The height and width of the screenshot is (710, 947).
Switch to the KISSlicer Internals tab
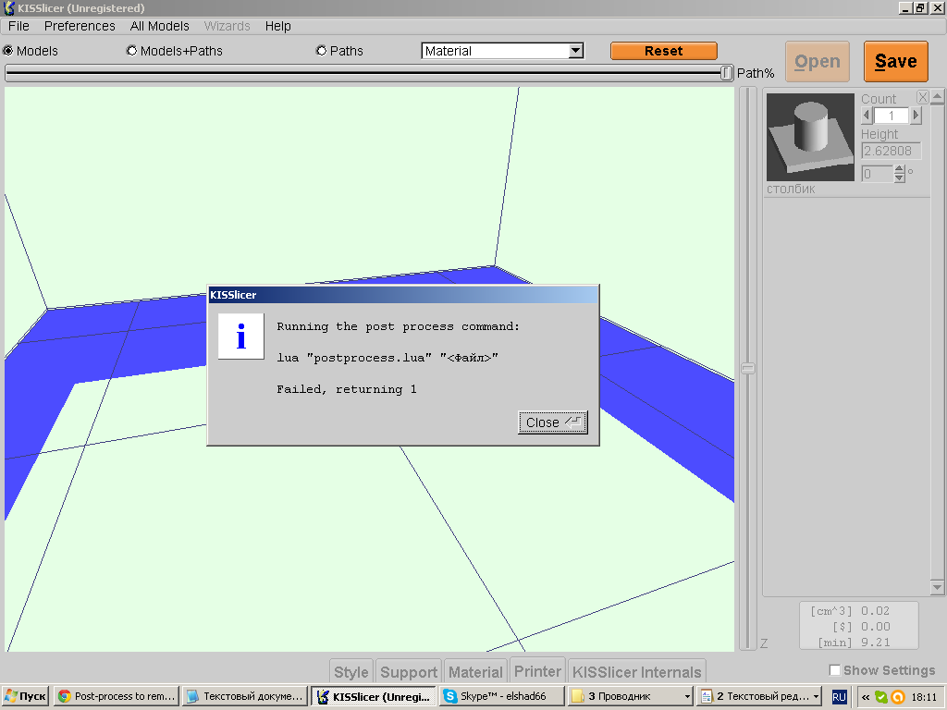pos(636,672)
